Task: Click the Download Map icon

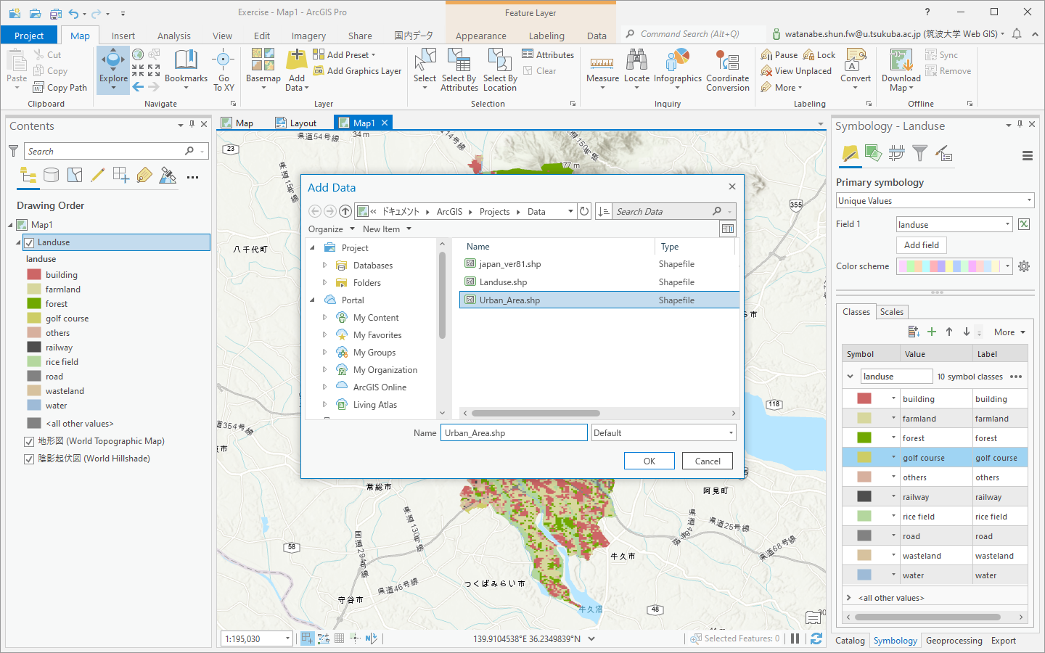Action: pos(901,61)
